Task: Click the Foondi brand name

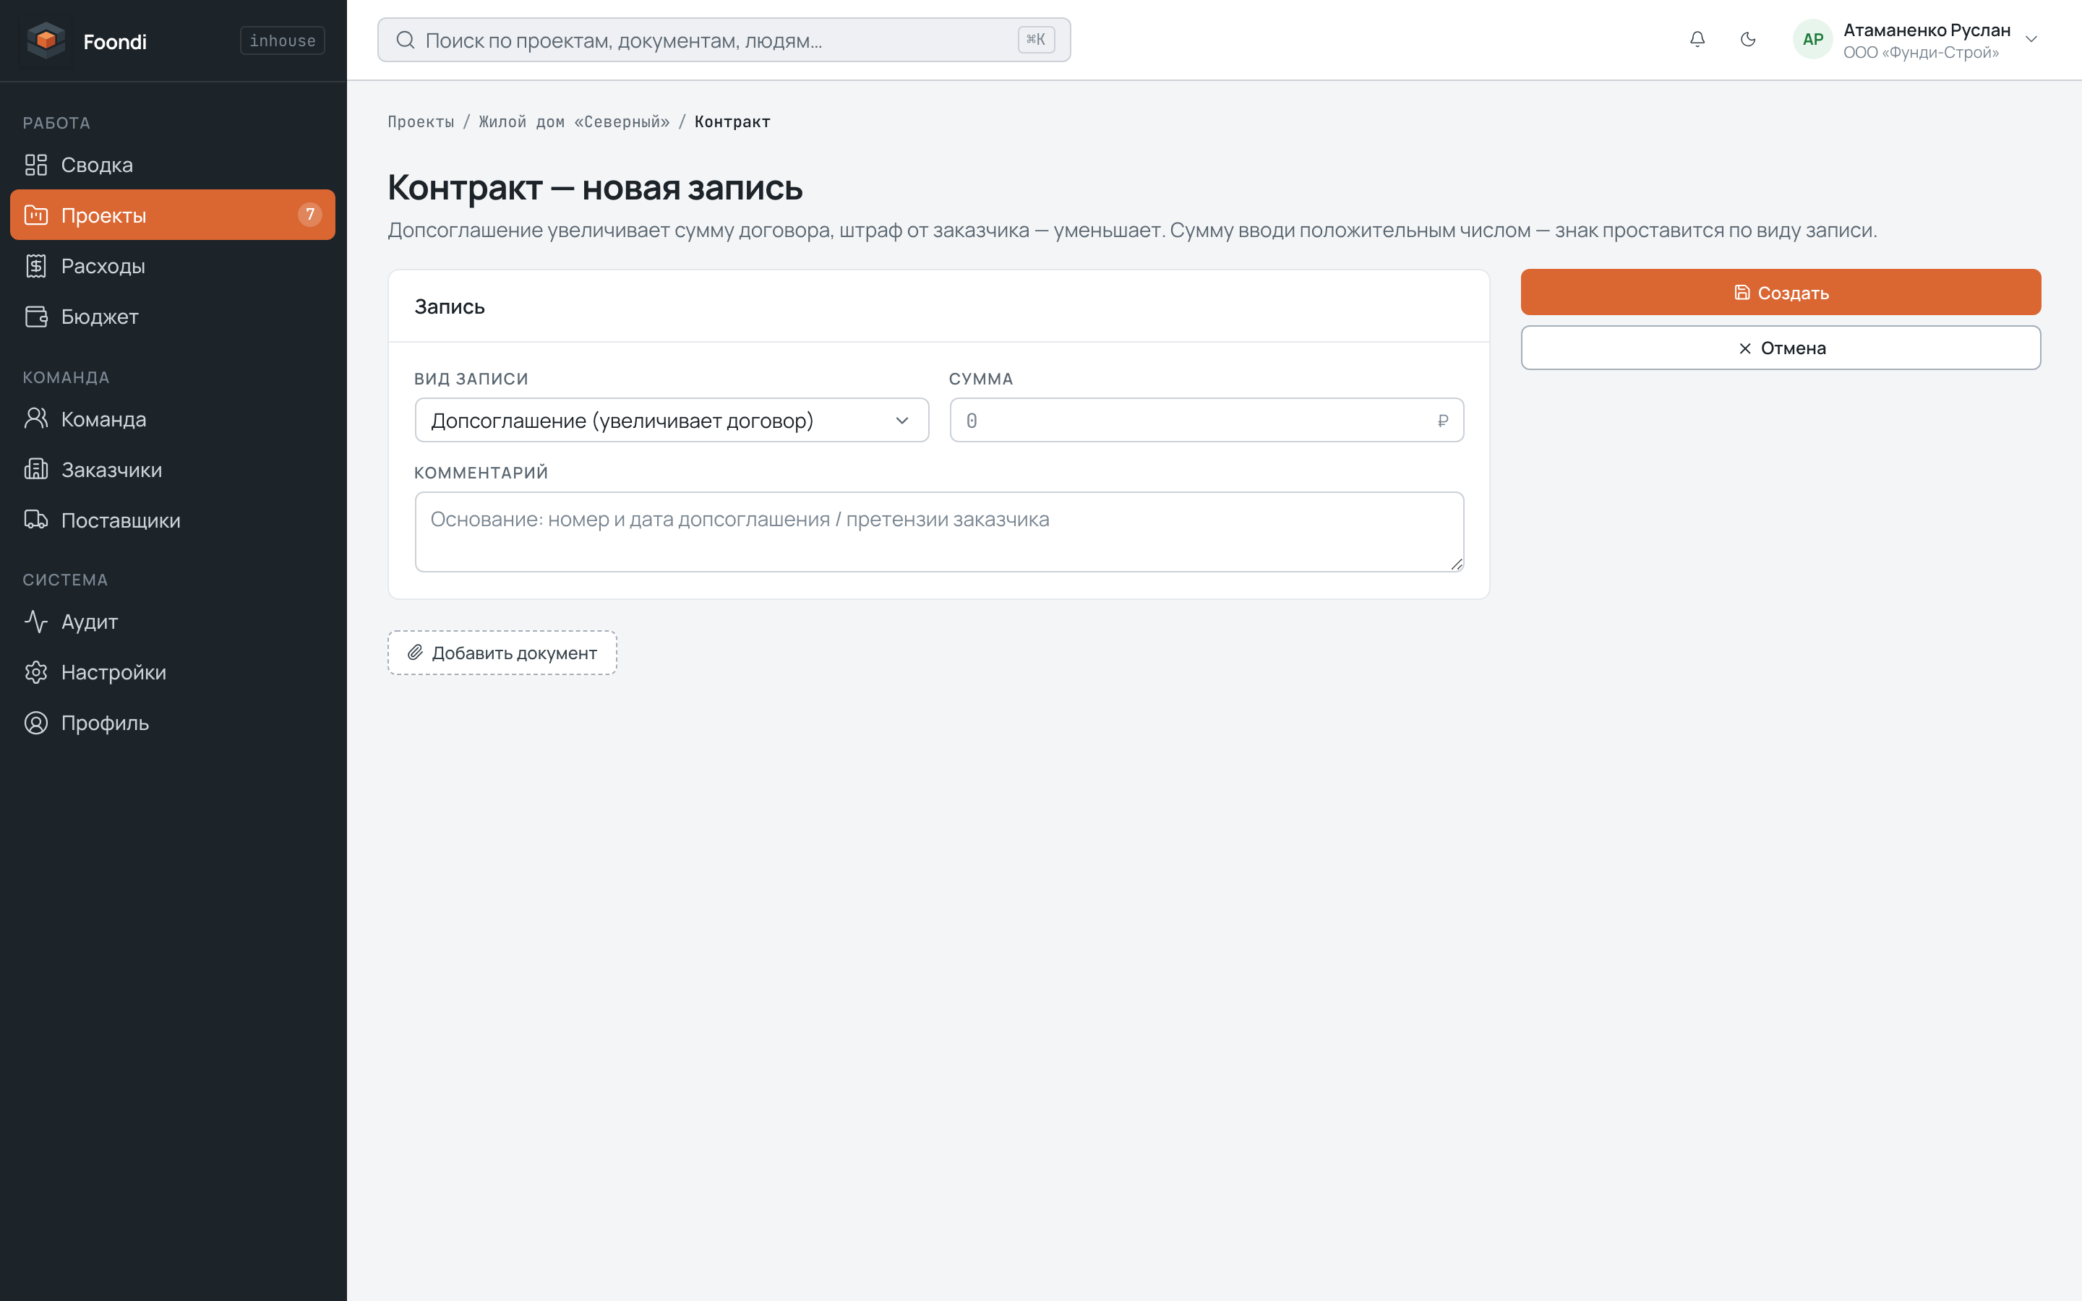Action: pyautogui.click(x=114, y=41)
